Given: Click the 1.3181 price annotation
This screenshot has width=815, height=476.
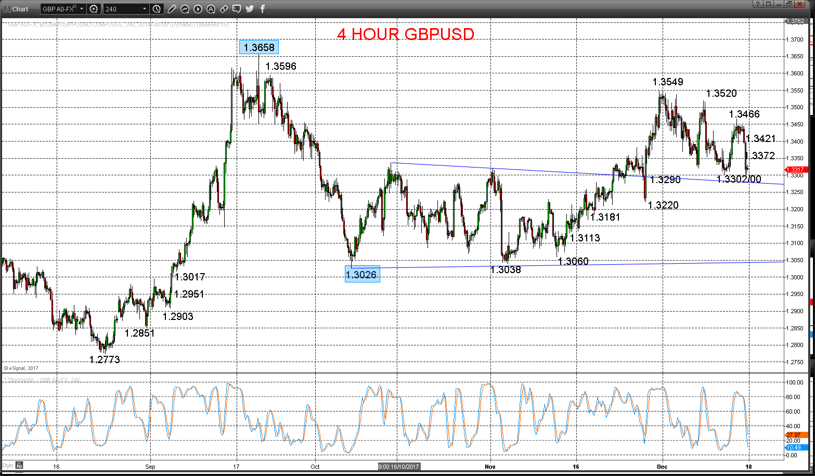Looking at the screenshot, I should point(605,217).
